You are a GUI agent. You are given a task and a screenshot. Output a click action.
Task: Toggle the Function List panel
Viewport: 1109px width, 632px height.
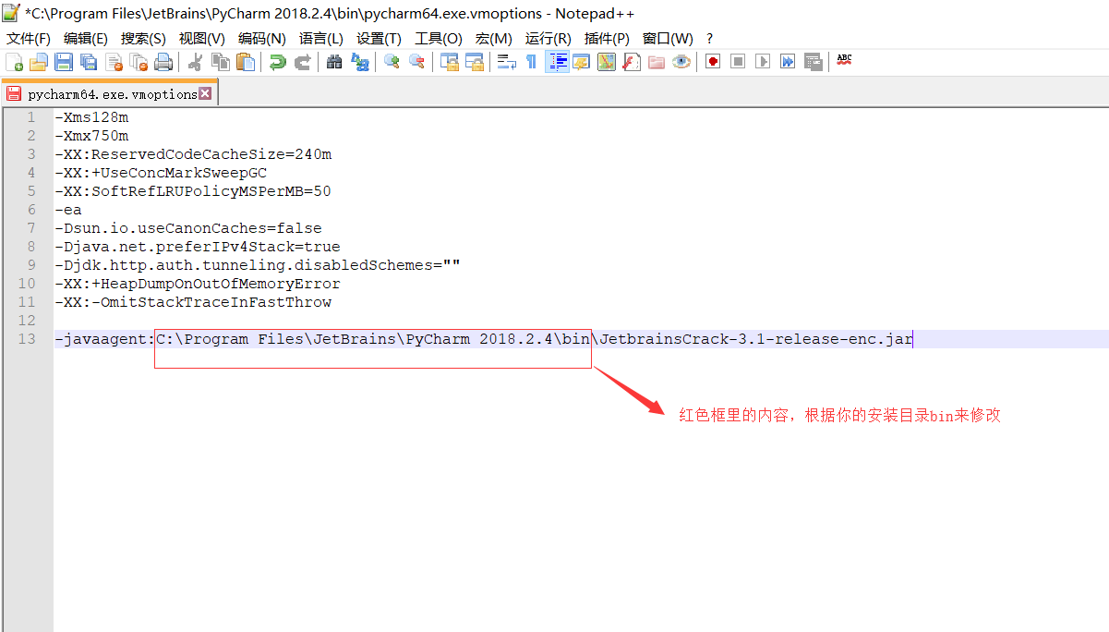632,62
